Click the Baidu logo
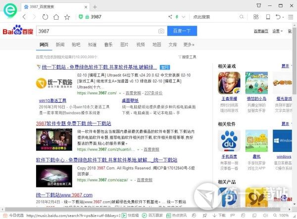 (18, 30)
